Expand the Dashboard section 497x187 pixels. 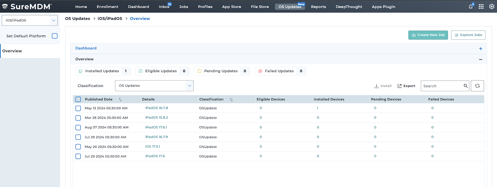[x=481, y=48]
